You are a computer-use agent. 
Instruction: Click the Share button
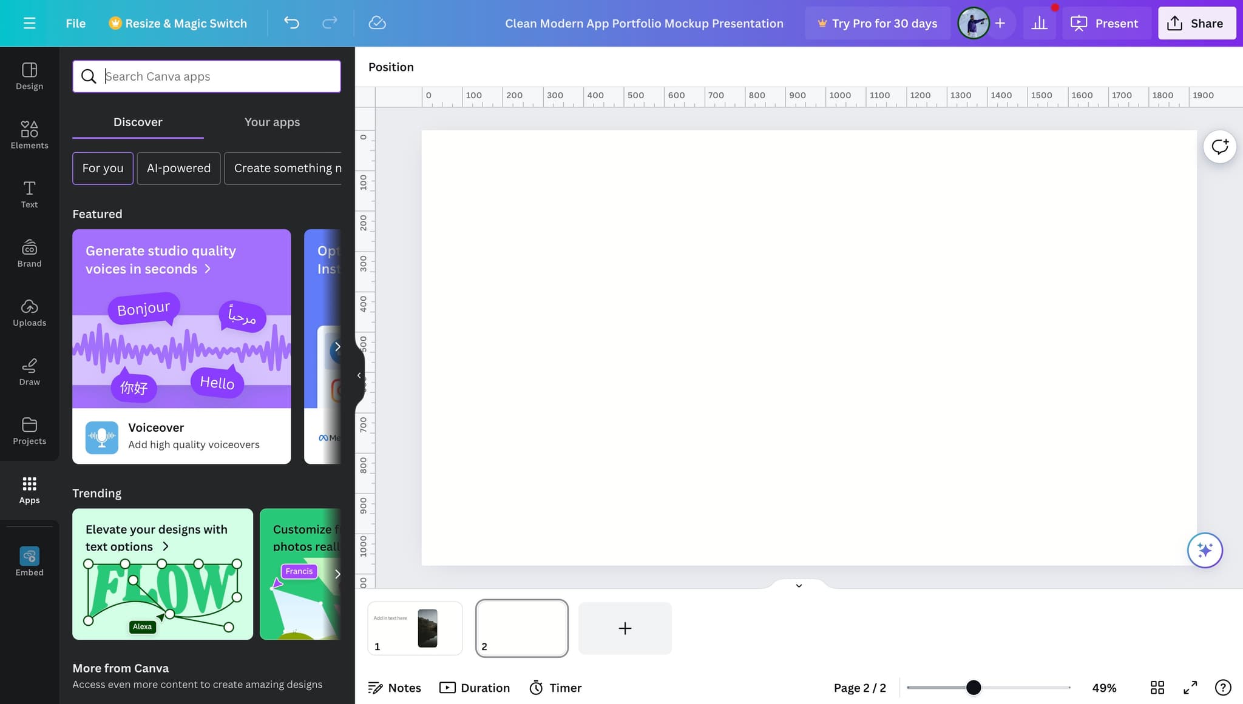tap(1196, 23)
